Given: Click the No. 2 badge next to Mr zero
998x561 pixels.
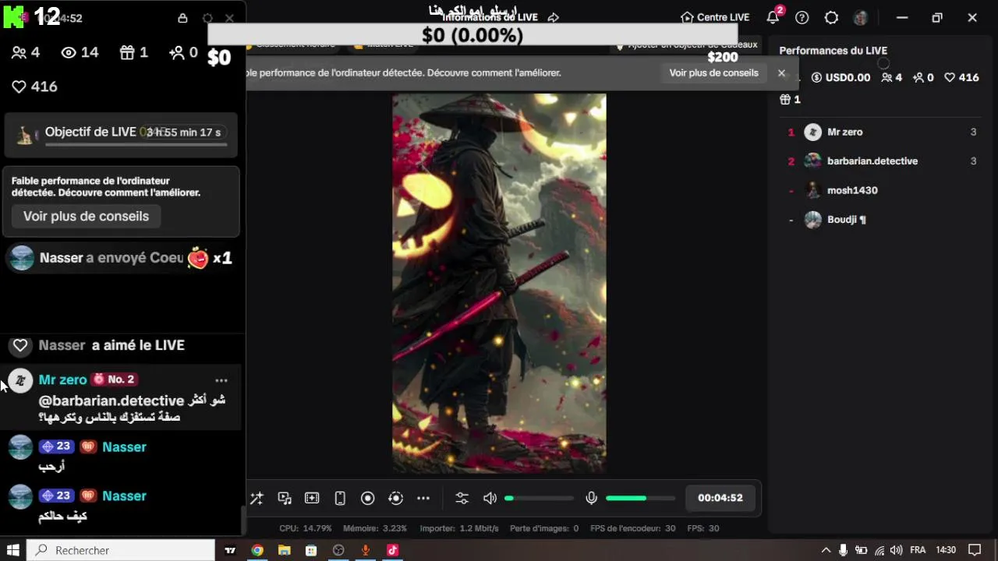Looking at the screenshot, I should point(114,379).
